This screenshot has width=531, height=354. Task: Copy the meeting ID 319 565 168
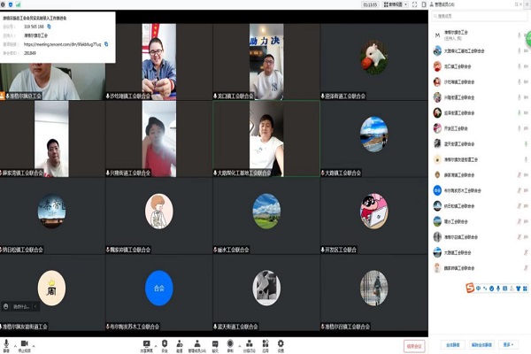pyautogui.click(x=49, y=27)
